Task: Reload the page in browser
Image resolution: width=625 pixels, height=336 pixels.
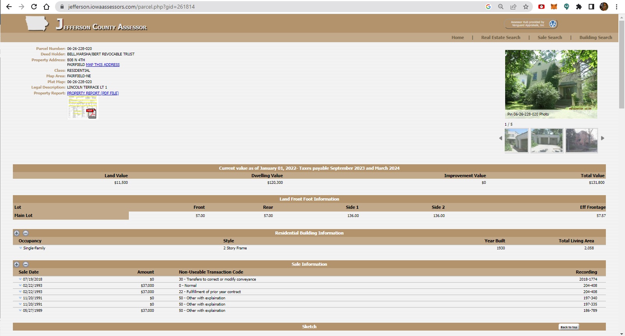Action: pos(34,7)
